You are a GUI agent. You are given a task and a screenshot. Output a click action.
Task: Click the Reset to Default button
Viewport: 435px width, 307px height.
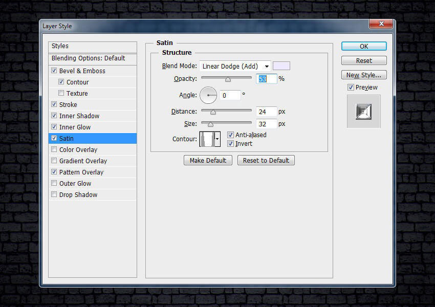point(266,160)
